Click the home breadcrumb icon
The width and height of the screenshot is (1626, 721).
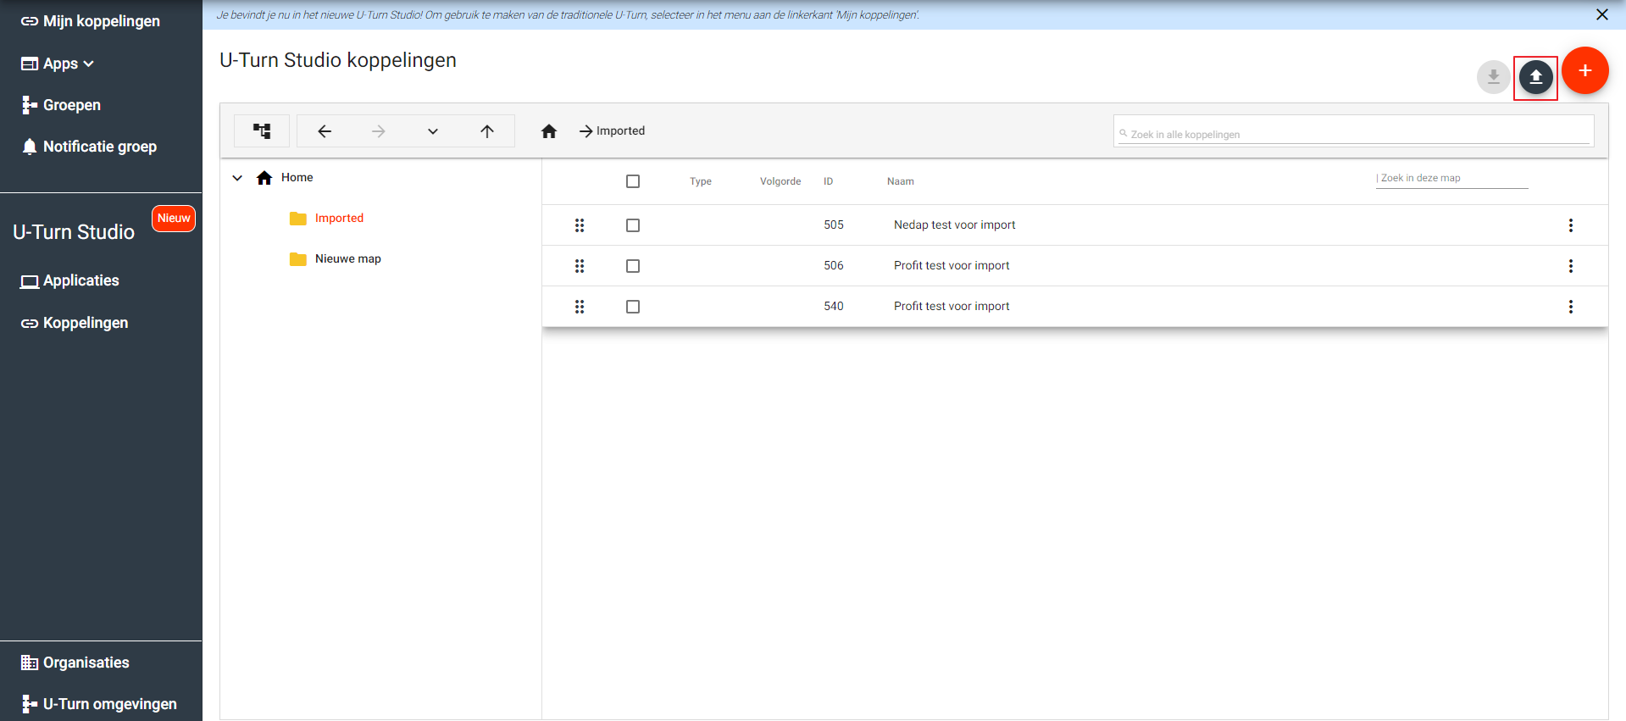click(549, 131)
